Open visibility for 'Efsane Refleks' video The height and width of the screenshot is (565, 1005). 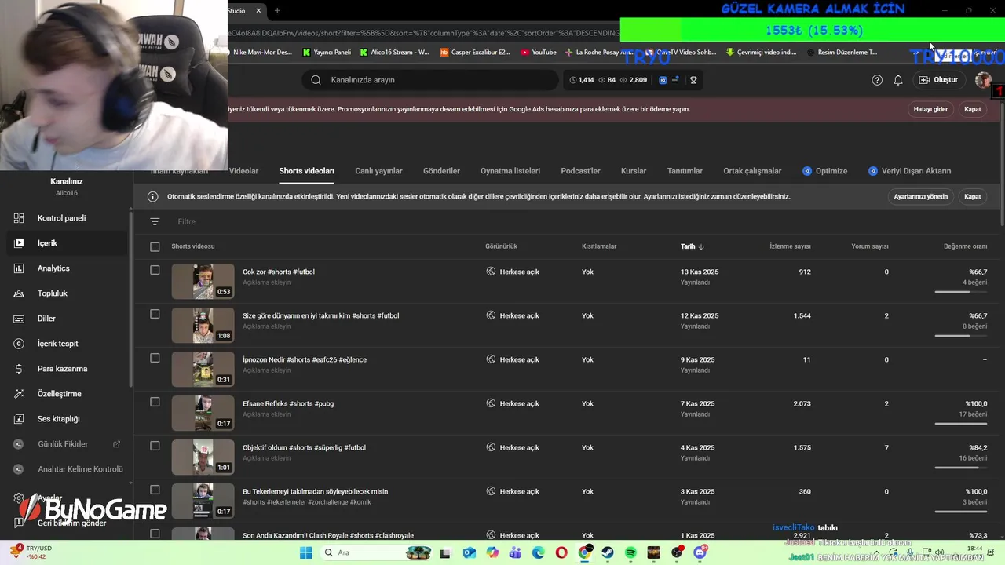click(x=513, y=403)
